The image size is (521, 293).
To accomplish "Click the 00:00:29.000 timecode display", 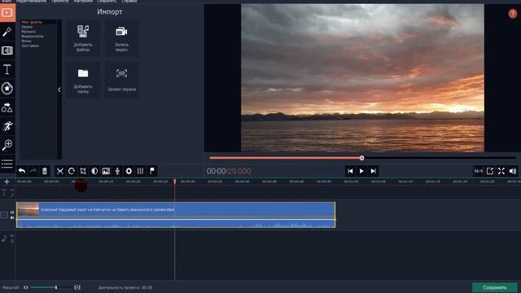I will pyautogui.click(x=229, y=171).
